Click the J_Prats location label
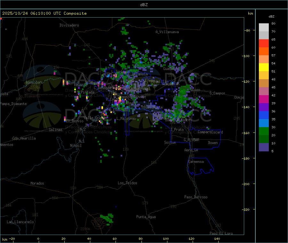 [177, 130]
